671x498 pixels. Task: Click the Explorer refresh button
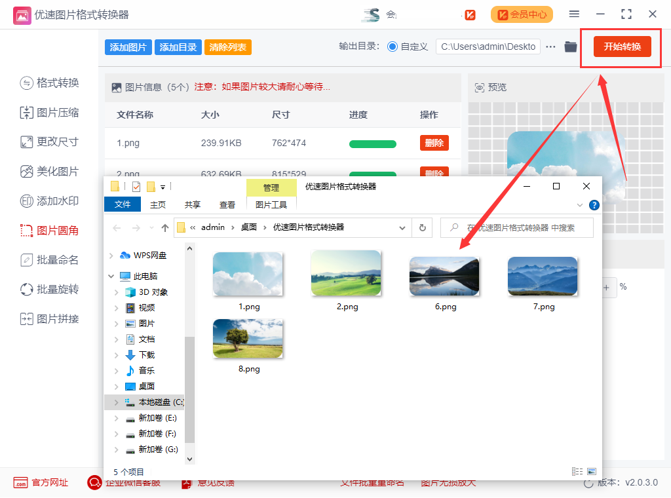pos(423,227)
